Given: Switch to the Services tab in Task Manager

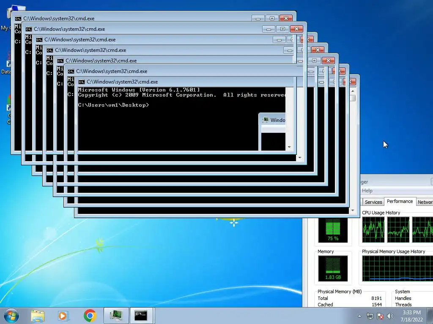Looking at the screenshot, I should click(373, 202).
